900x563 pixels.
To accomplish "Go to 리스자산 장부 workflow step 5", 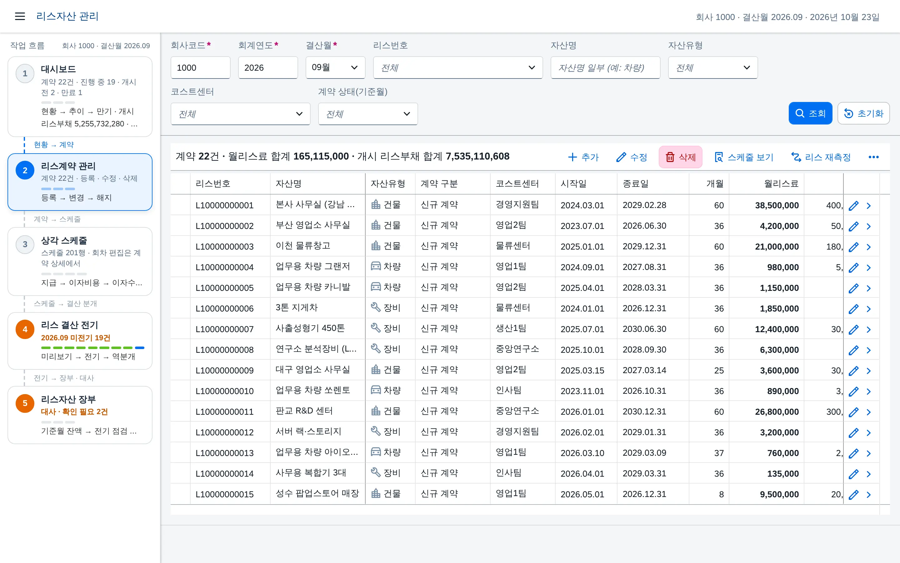I will pyautogui.click(x=80, y=415).
